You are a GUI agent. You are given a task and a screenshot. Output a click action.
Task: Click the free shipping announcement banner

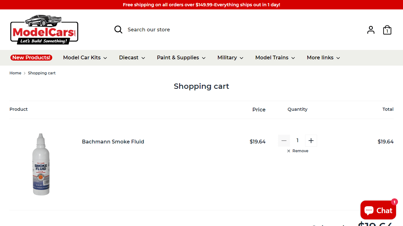[201, 5]
